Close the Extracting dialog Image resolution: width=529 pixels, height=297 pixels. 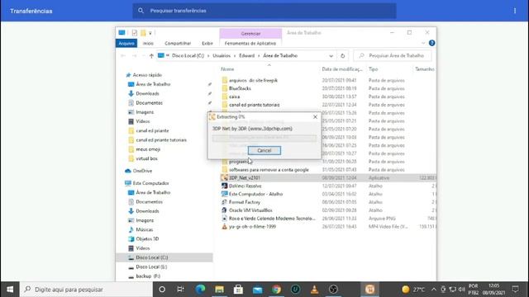pyautogui.click(x=315, y=117)
